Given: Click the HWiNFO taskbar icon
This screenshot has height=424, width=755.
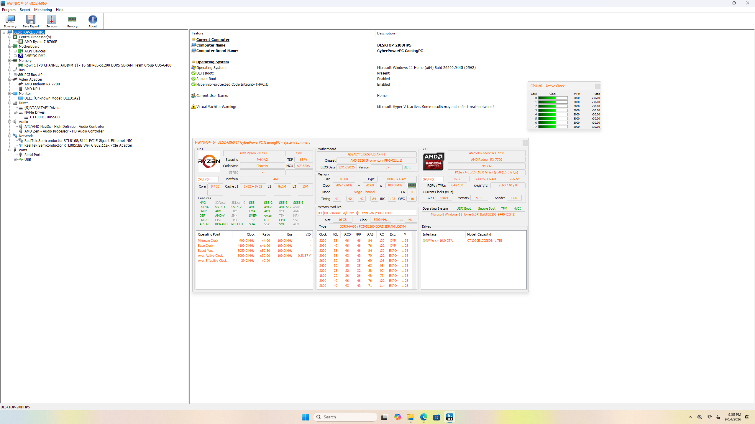Looking at the screenshot, I should 449,417.
